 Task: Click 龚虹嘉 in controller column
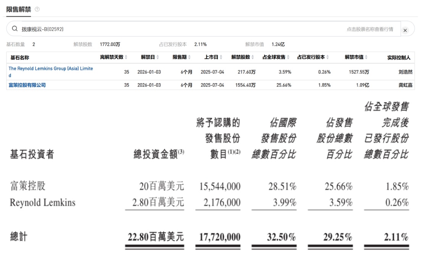pos(405,85)
